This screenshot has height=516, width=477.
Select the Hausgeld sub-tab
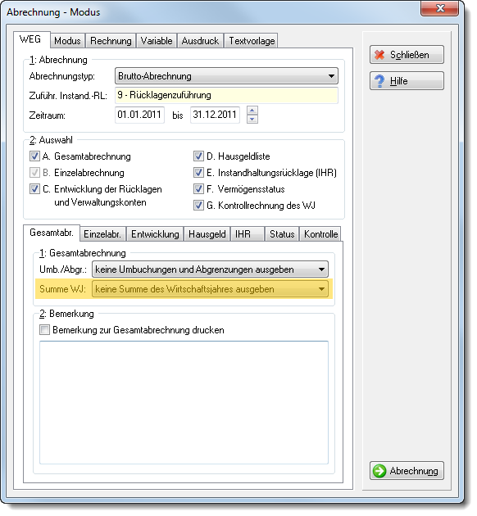coord(207,234)
